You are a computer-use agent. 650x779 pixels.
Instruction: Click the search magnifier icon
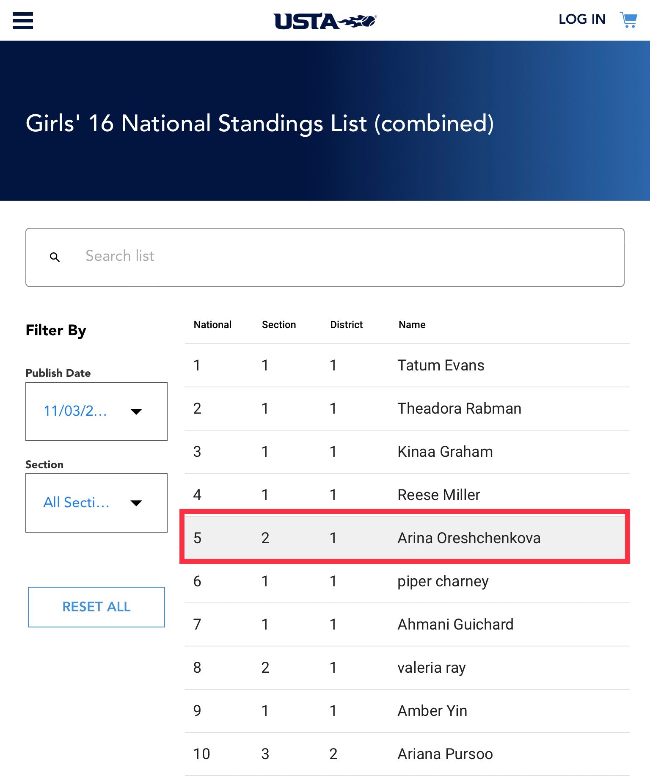[55, 257]
